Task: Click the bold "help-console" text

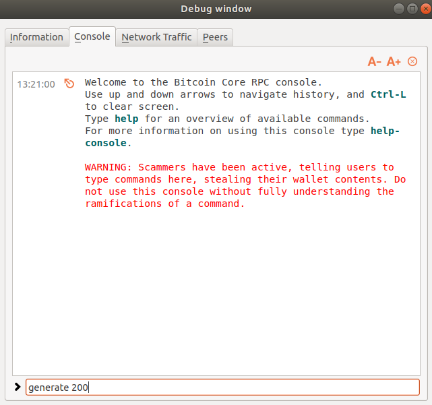Action: tap(104, 143)
